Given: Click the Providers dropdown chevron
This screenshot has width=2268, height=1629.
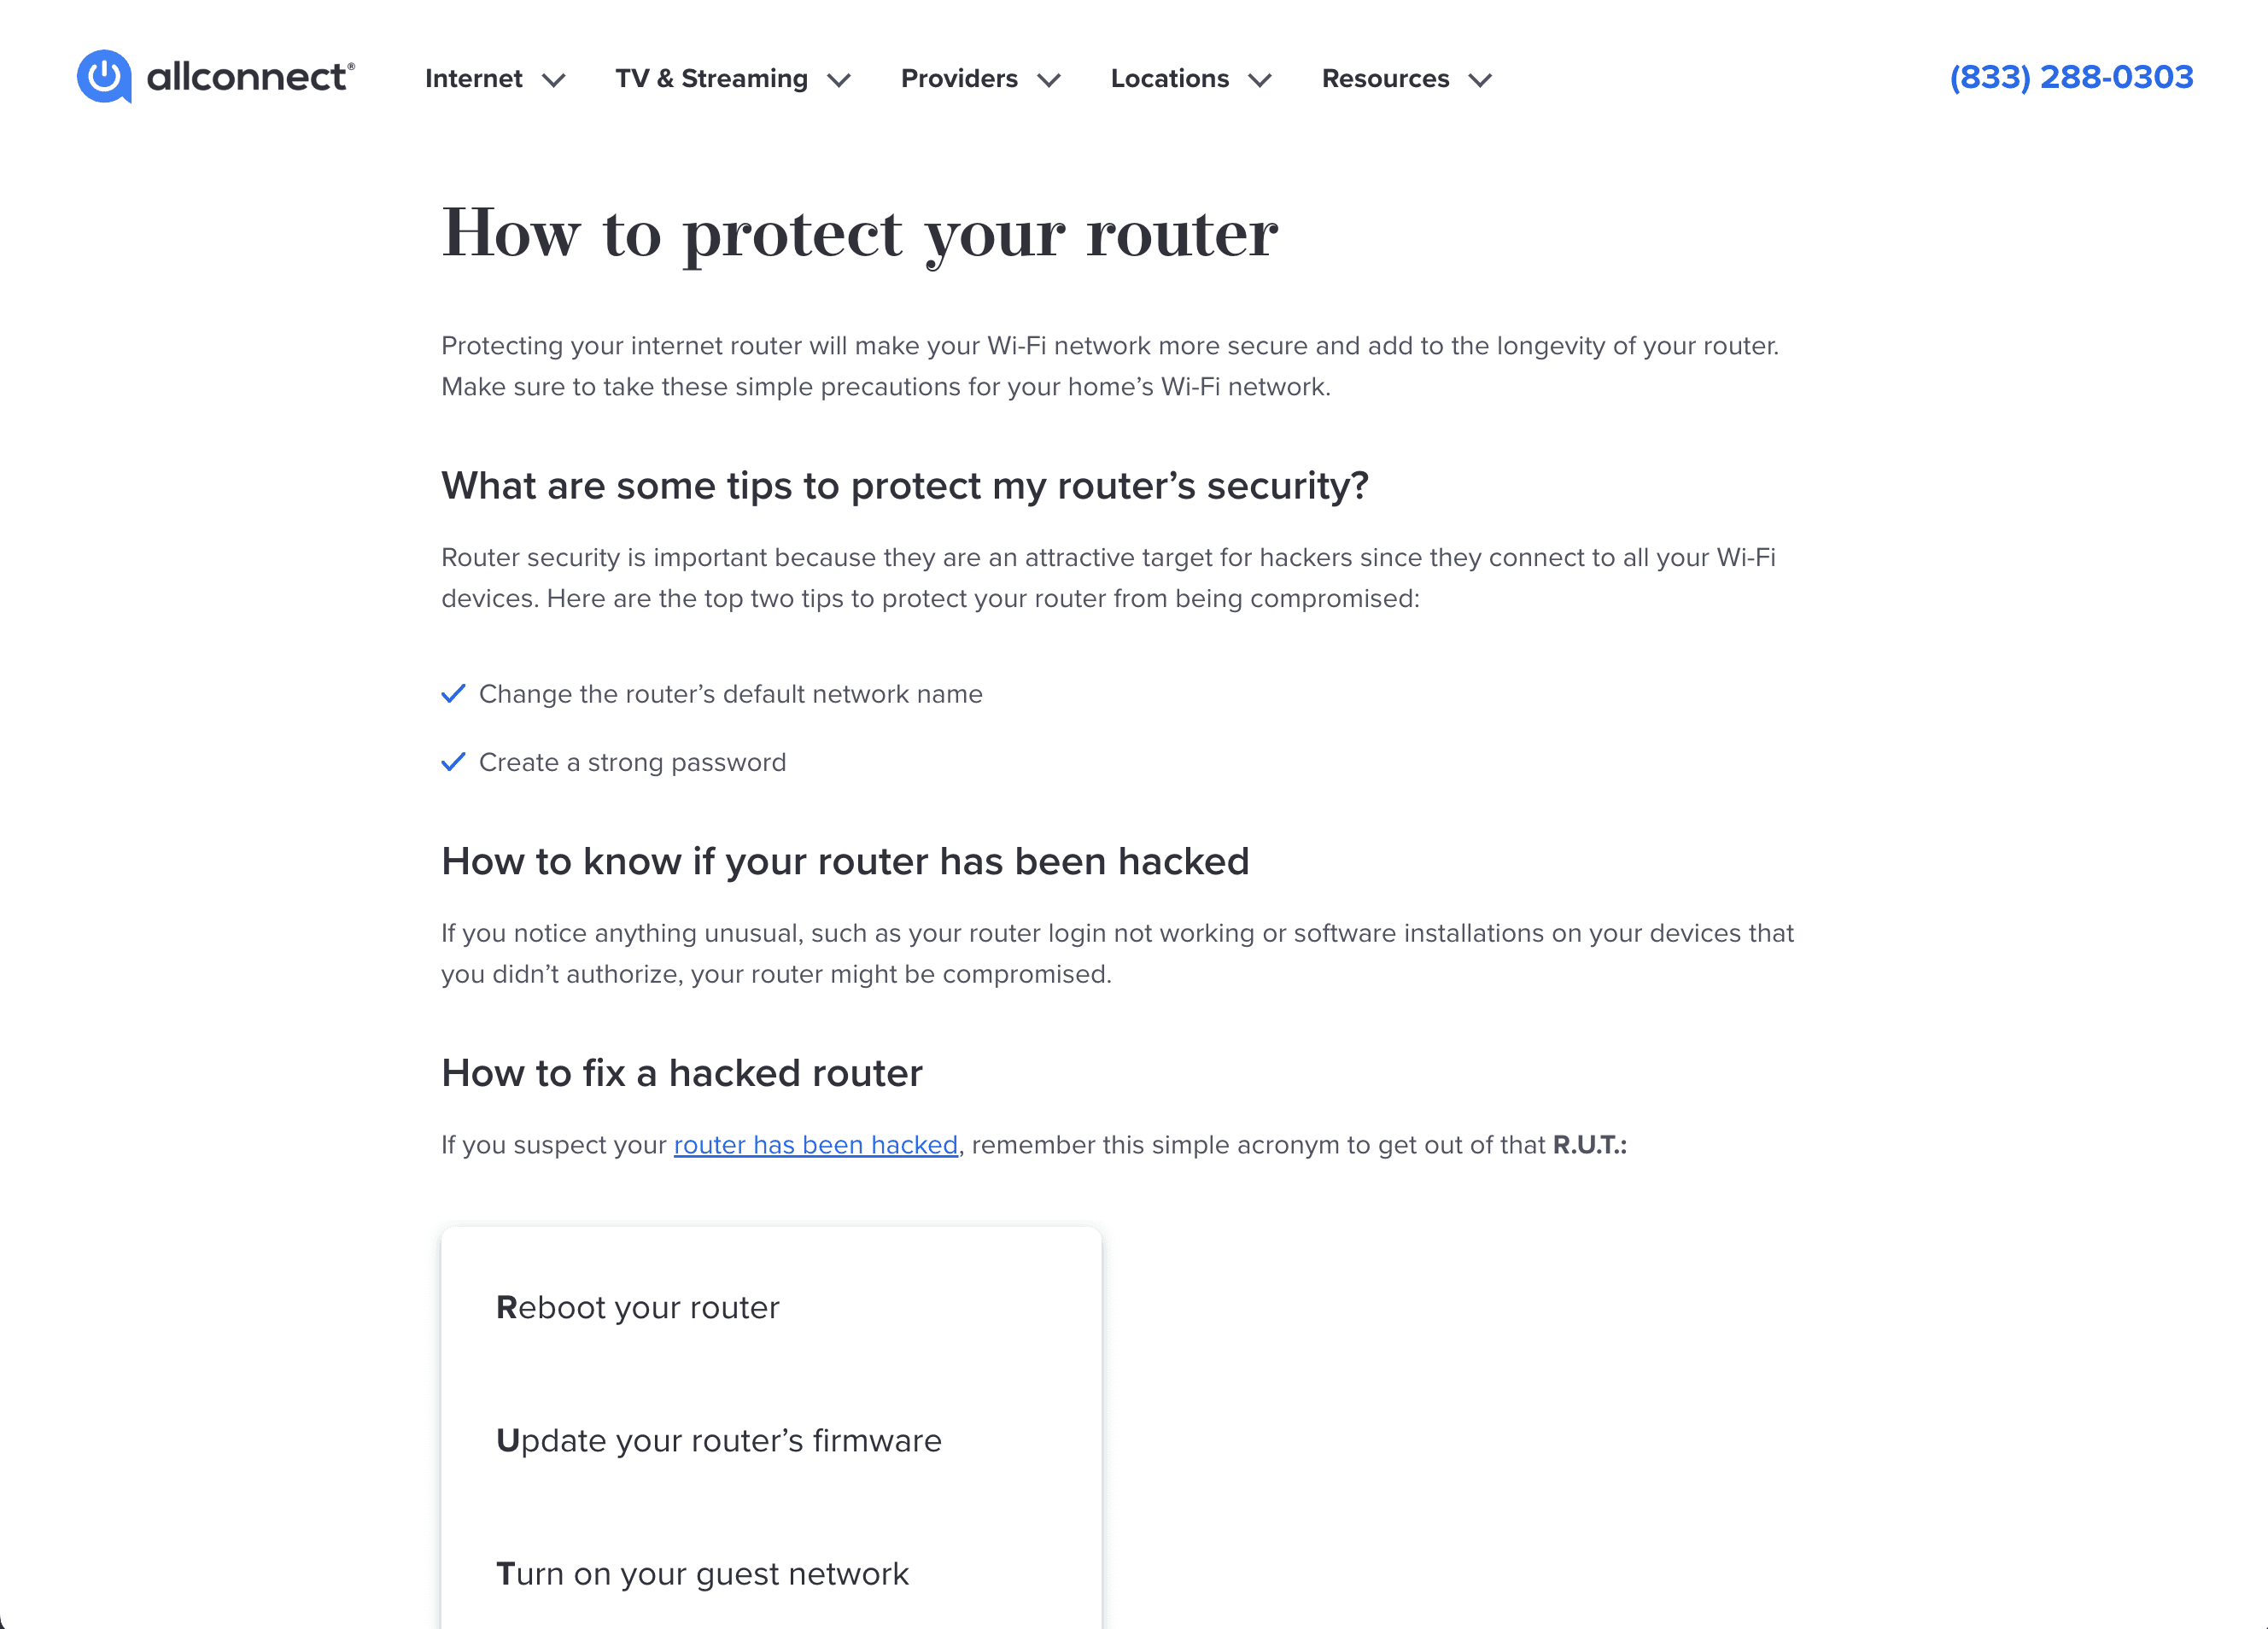Looking at the screenshot, I should 1048,80.
